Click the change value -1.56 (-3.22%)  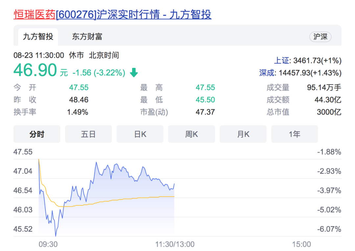(99, 73)
